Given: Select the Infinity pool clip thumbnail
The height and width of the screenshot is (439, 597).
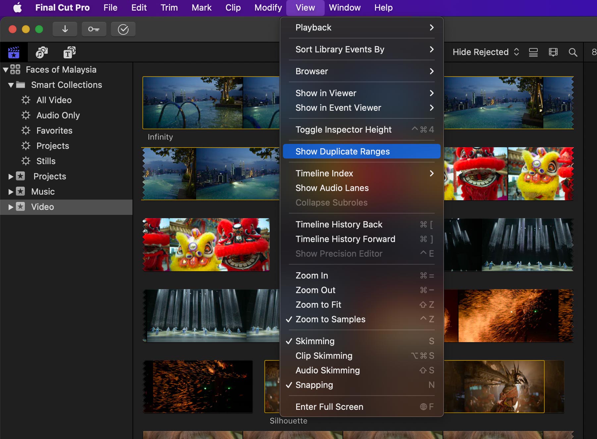Looking at the screenshot, I should [x=211, y=103].
